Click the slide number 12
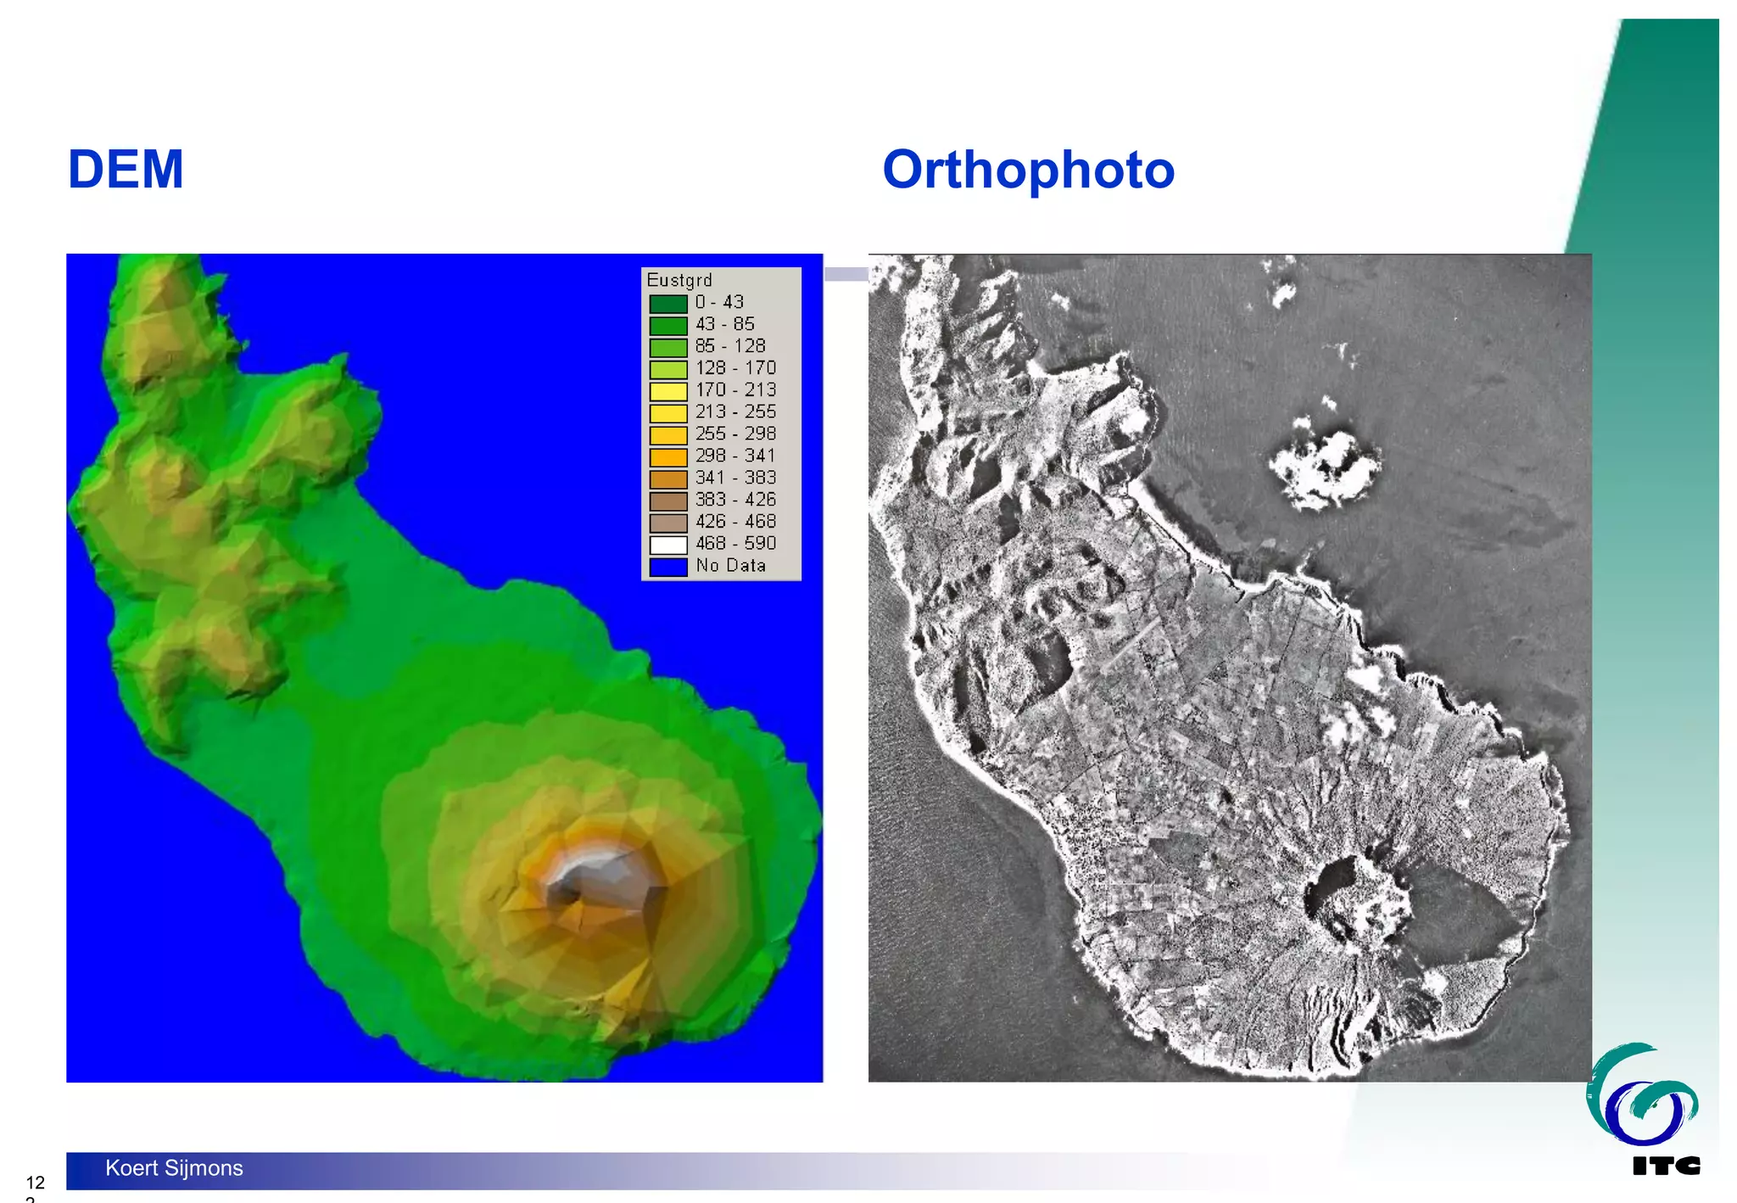This screenshot has width=1737, height=1203. pyautogui.click(x=35, y=1182)
